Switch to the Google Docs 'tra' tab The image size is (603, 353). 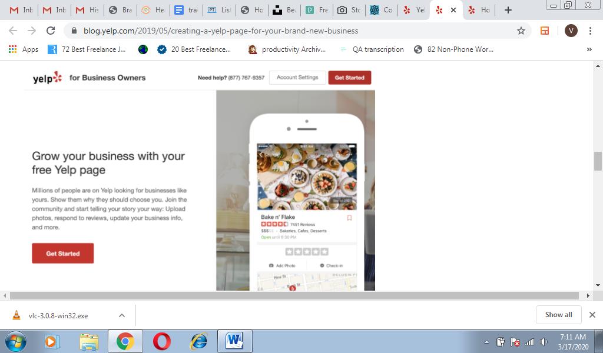pos(187,10)
